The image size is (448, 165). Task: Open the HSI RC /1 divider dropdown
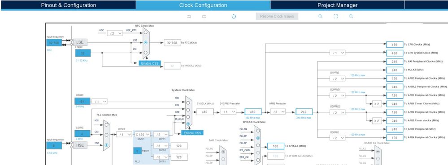[100, 101]
